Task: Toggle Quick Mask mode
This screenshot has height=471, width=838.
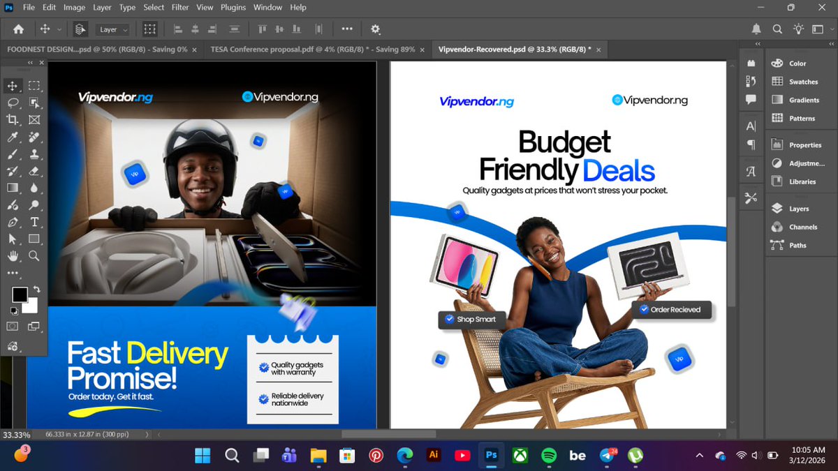Action: [13, 326]
